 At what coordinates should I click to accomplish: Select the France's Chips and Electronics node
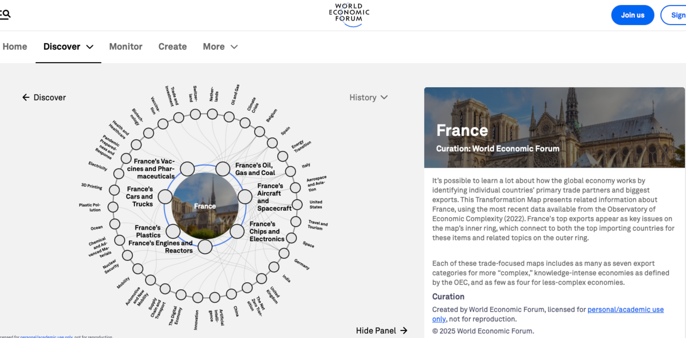coord(237,231)
